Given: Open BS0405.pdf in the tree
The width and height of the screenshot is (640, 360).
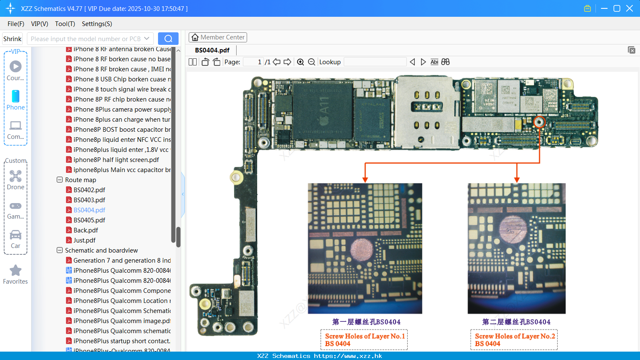Looking at the screenshot, I should tap(89, 220).
